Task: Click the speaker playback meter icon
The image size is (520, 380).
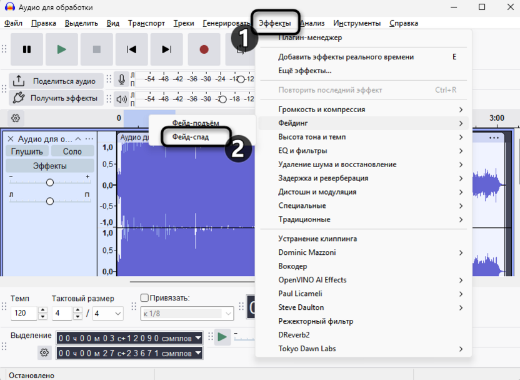Action: pos(121,99)
